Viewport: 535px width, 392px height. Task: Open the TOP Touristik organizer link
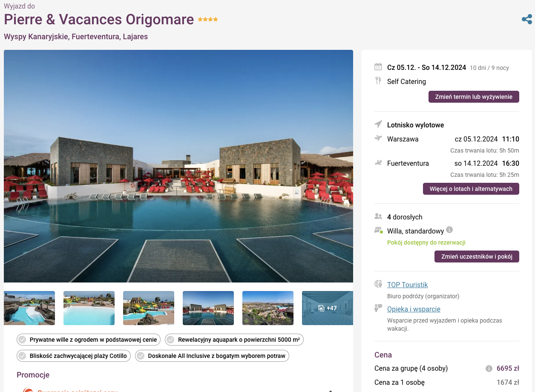coord(408,285)
